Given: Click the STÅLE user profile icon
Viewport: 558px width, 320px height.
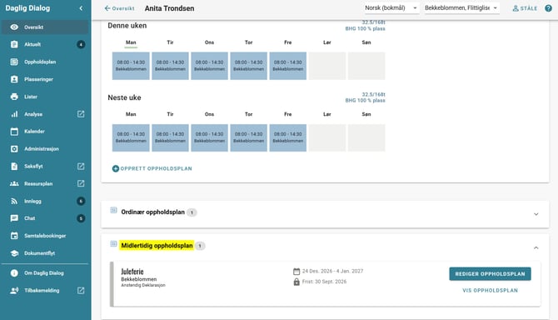Looking at the screenshot, I should (x=516, y=8).
